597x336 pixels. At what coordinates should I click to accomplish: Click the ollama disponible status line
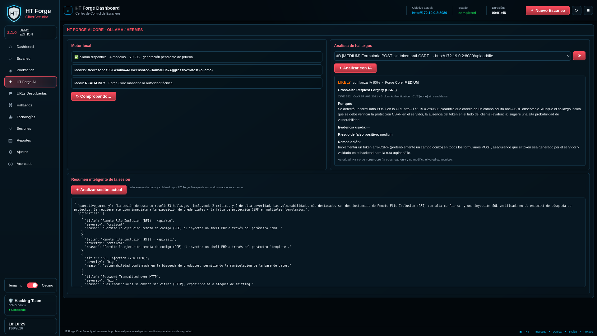click(x=197, y=57)
